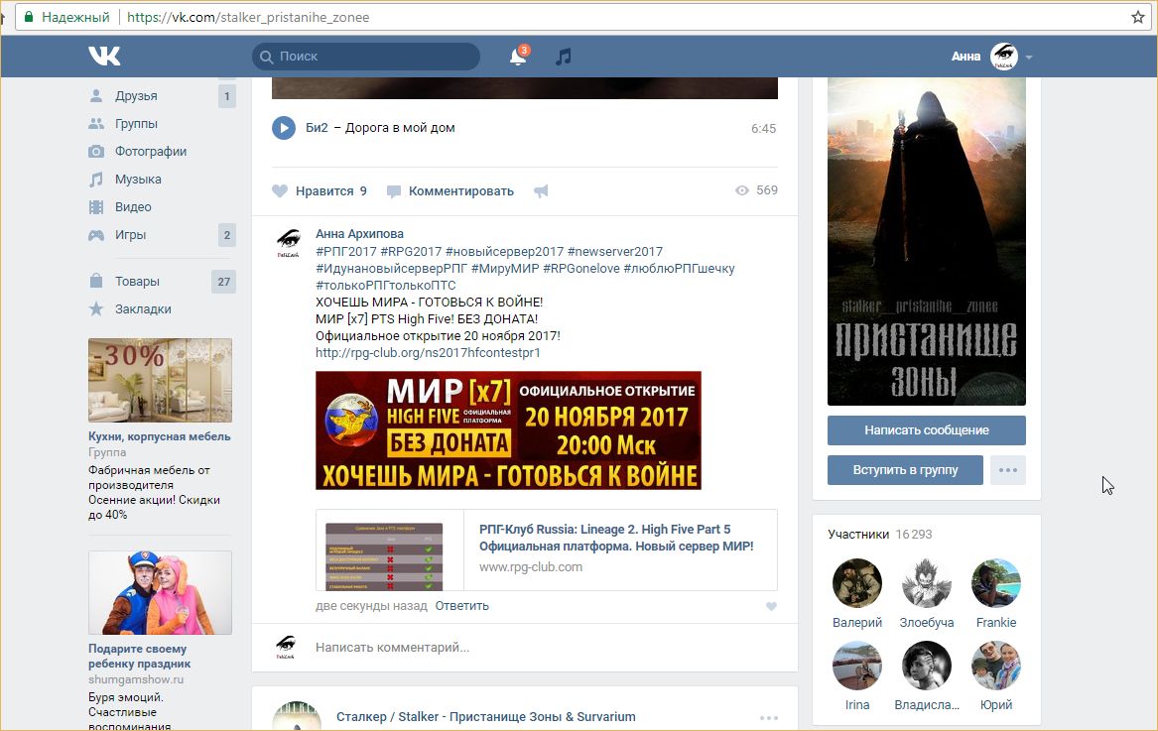Click the Комментировать speech bubble icon
The height and width of the screenshot is (731, 1158).
pyautogui.click(x=394, y=191)
